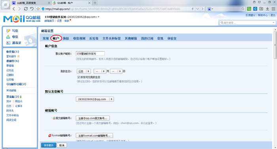The height and width of the screenshot is (149, 277).
Task: Open 日历 link in sidebar
Action: [x=9, y=106]
